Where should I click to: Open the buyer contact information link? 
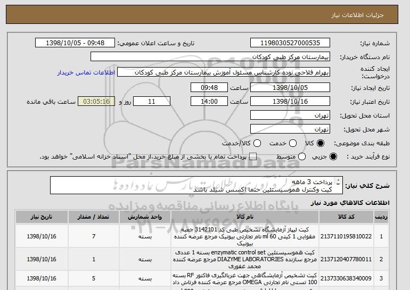tap(86, 72)
